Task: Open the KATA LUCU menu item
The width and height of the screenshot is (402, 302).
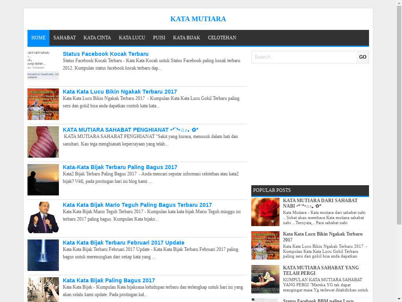Action: [x=132, y=38]
